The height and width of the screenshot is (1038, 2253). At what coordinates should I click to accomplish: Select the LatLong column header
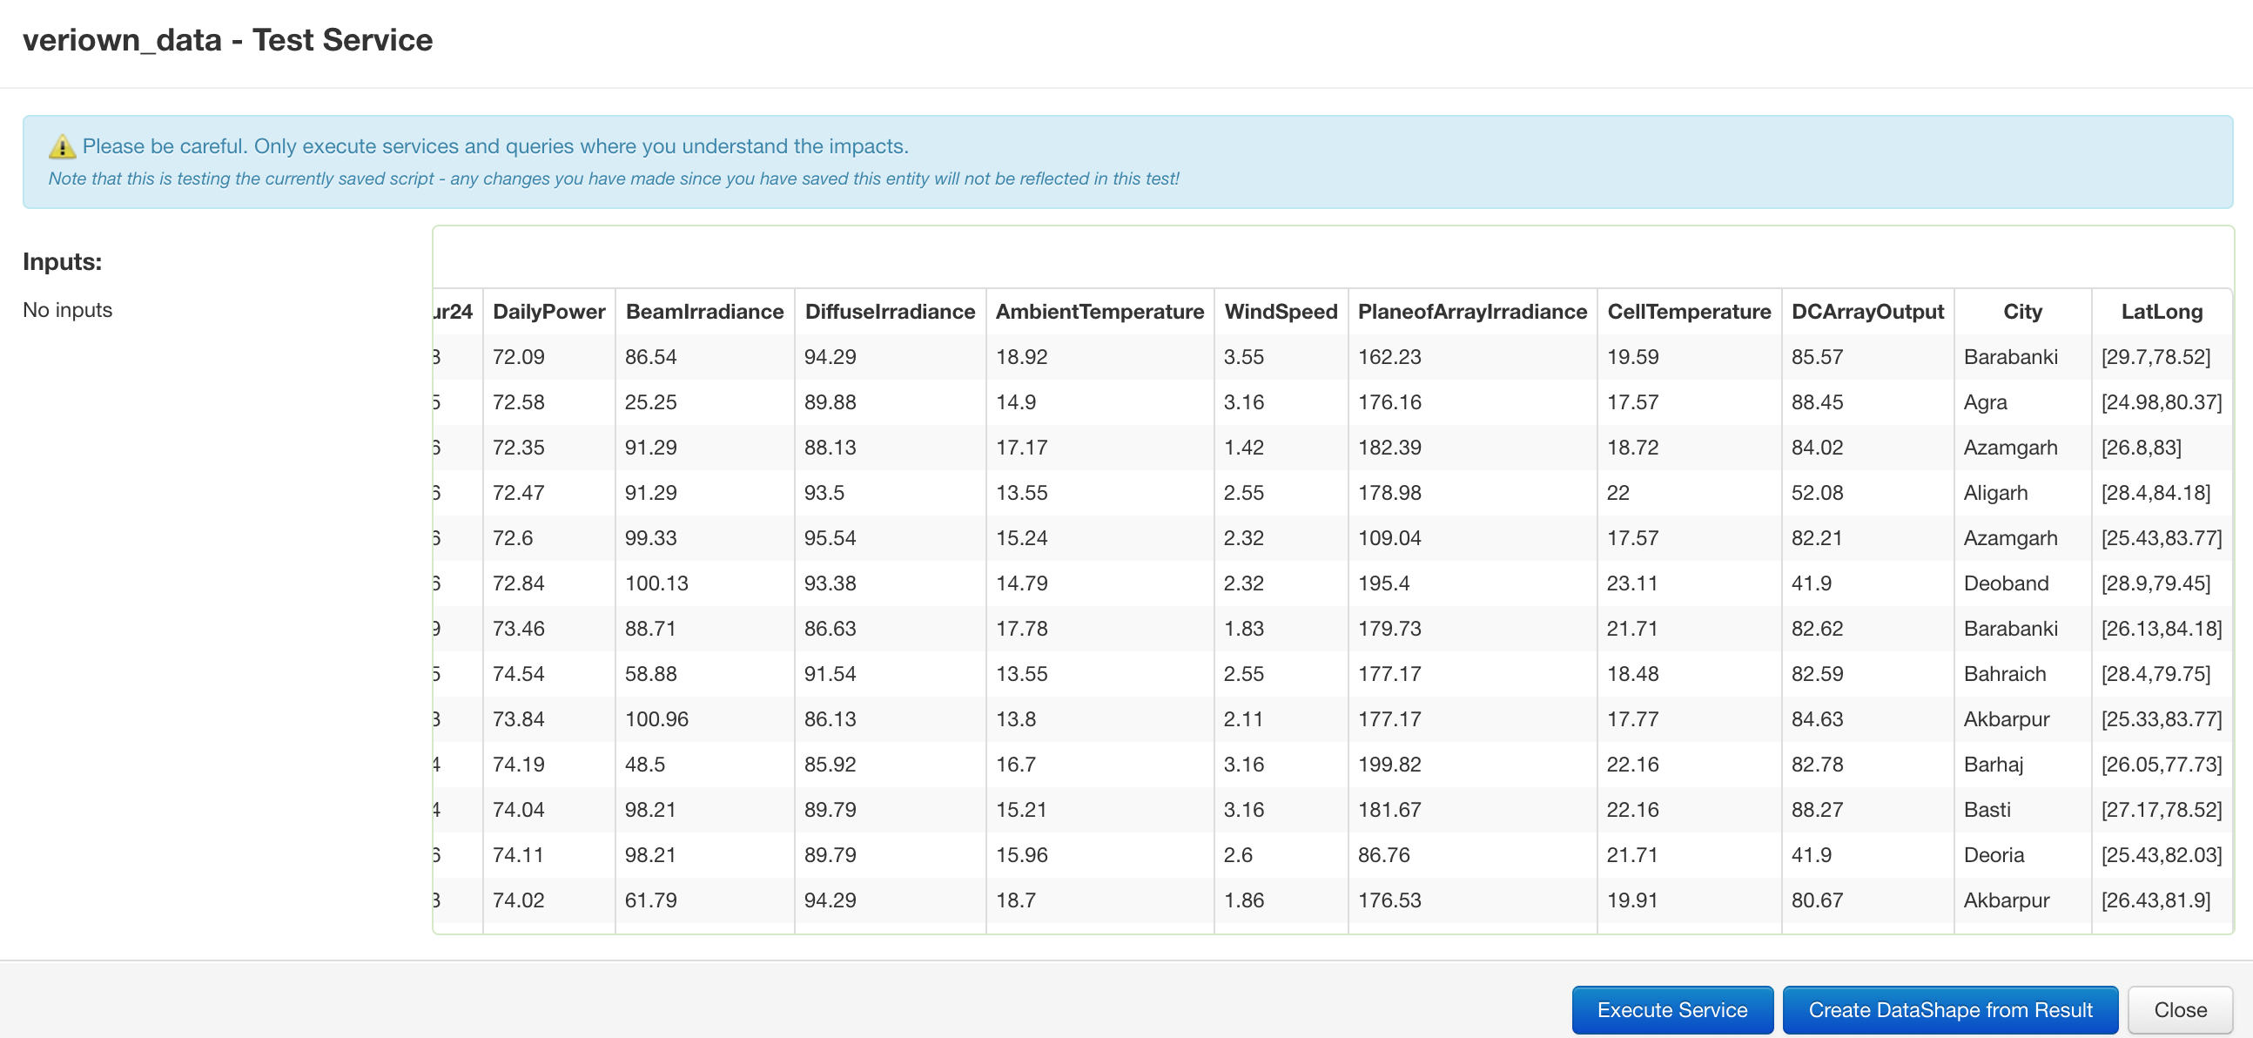[2162, 312]
